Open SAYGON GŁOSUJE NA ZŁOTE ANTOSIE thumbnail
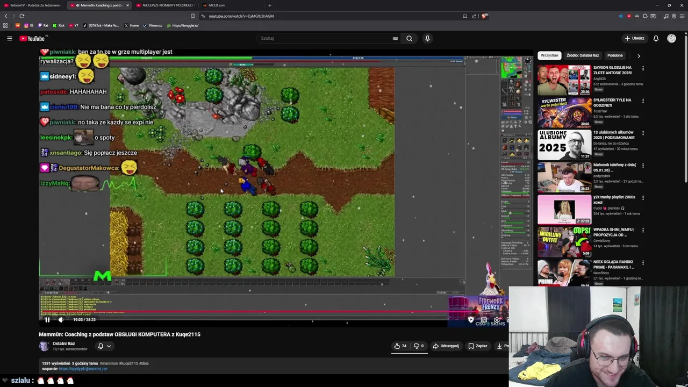This screenshot has width=688, height=387. tap(564, 80)
